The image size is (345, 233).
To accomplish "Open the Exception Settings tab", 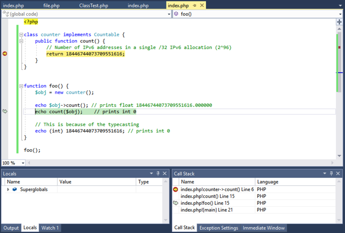I will (x=219, y=228).
